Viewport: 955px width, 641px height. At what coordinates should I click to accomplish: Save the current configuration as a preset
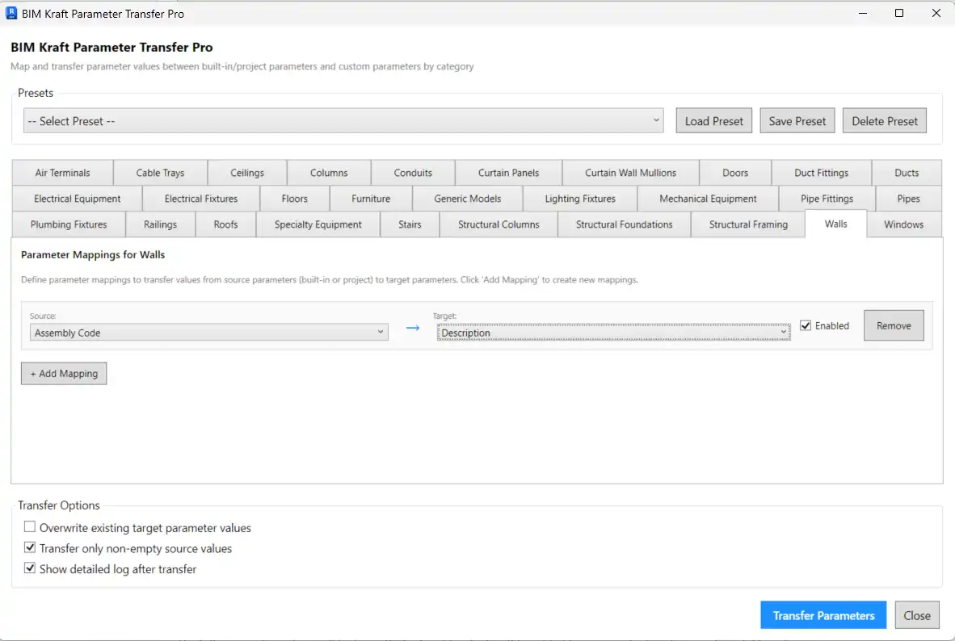pos(797,120)
